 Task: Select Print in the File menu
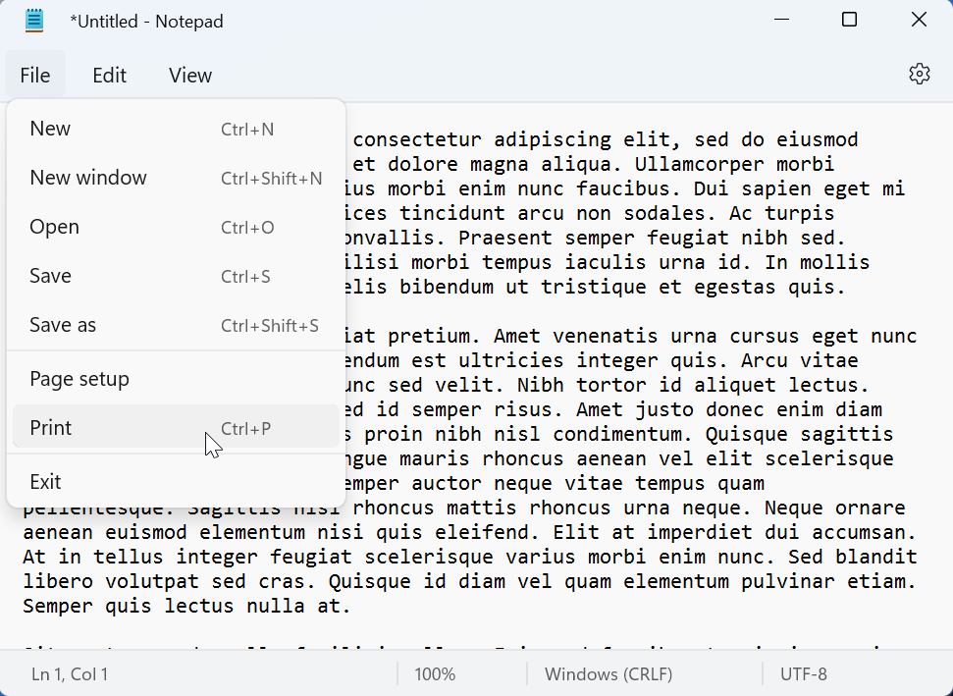tap(51, 428)
